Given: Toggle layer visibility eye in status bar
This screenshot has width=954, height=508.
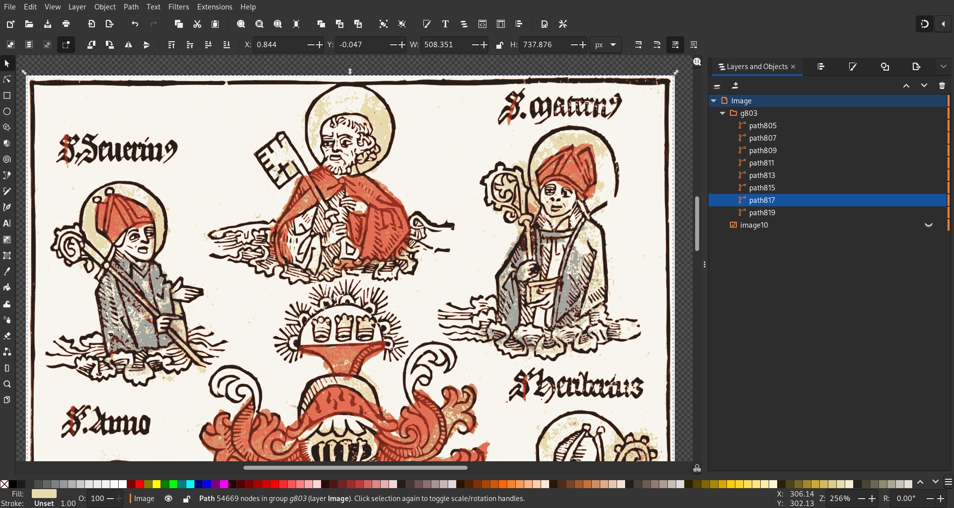Looking at the screenshot, I should (x=168, y=499).
